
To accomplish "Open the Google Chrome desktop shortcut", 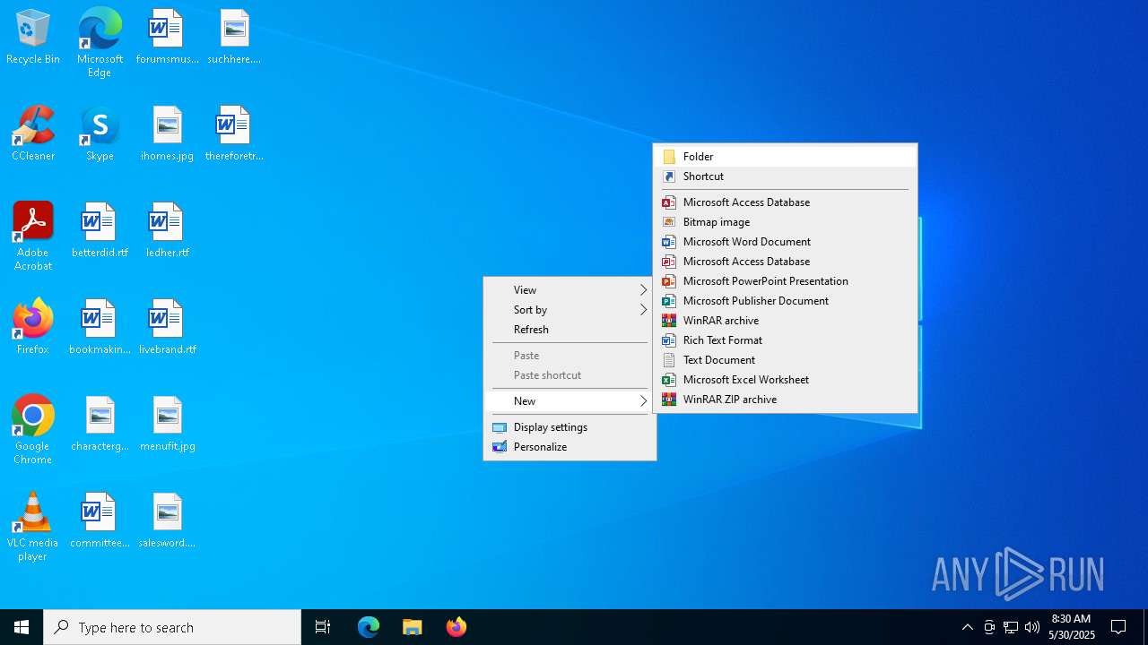I will tap(33, 430).
